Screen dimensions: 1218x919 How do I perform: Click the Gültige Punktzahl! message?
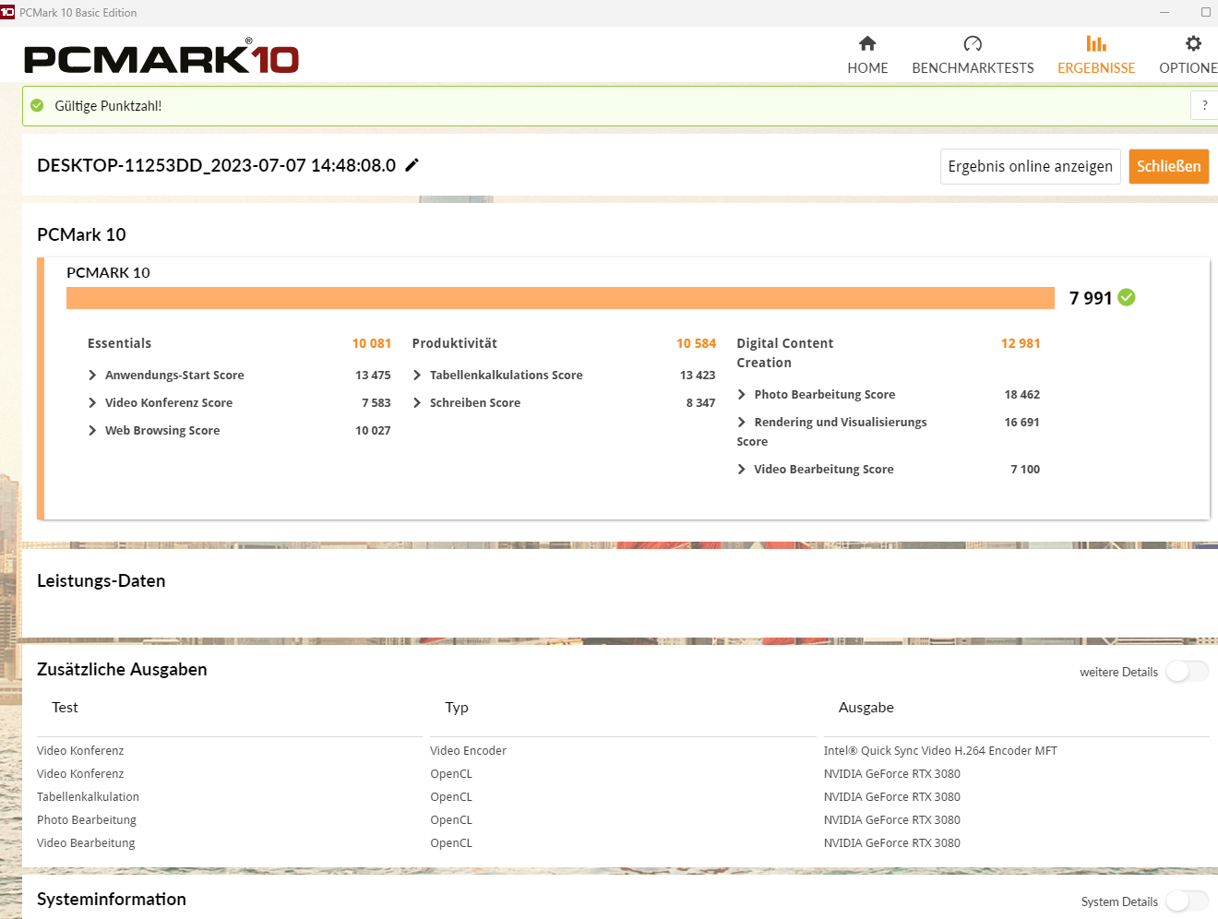click(x=108, y=106)
